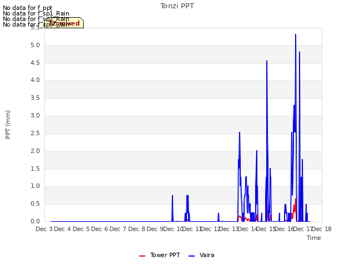355x266 pixels.
Task: Click the red Tower PPT legend line
Action: [x=142, y=256]
